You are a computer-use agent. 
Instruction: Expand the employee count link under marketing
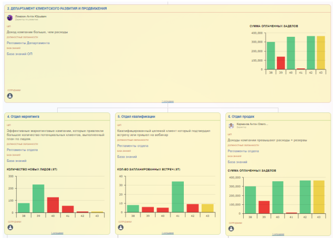pos(57,233)
